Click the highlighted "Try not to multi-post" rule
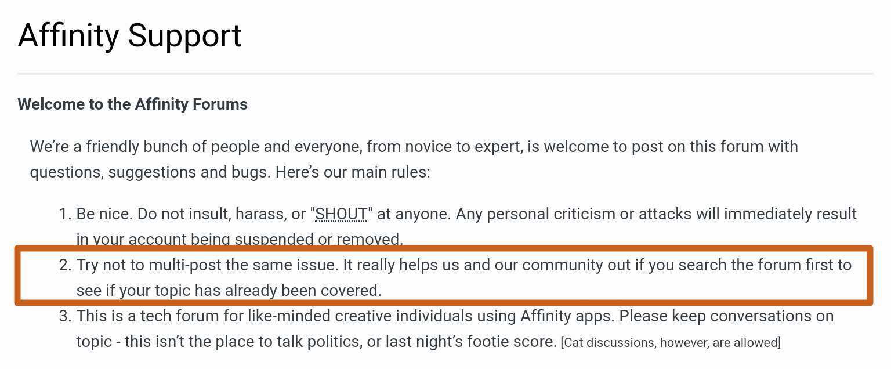 tap(464, 277)
